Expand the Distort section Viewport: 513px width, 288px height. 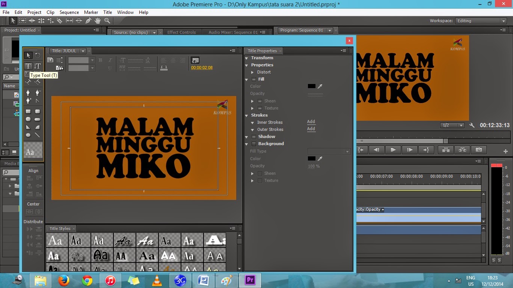[253, 72]
